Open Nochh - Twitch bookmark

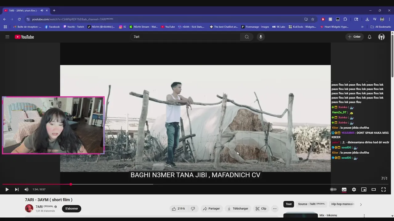tap(74, 27)
